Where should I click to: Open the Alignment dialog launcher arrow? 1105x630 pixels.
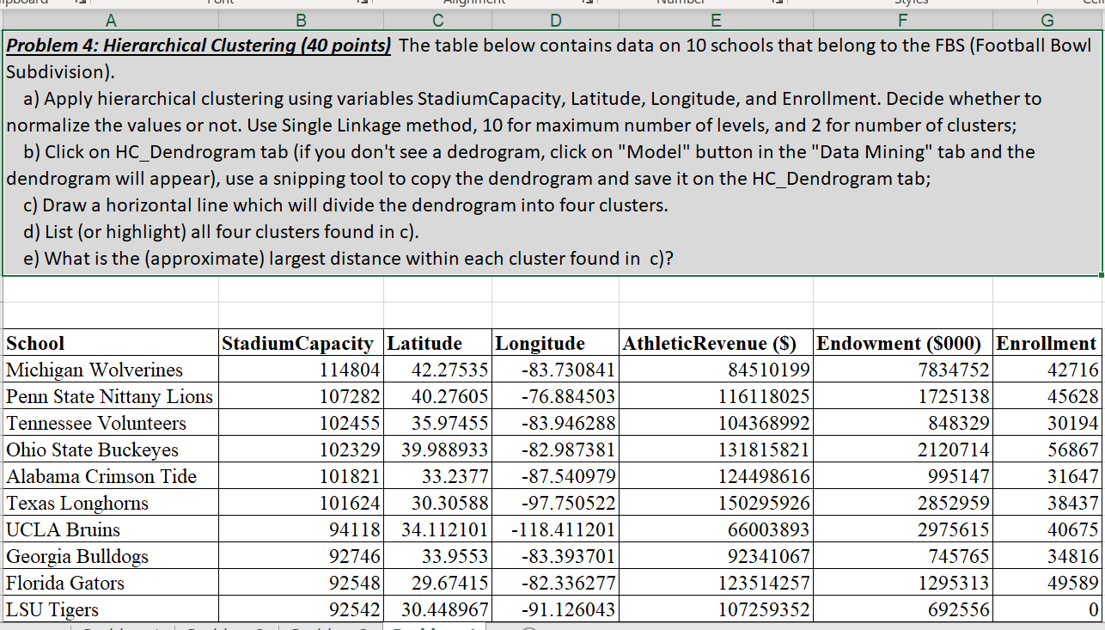(588, 3)
